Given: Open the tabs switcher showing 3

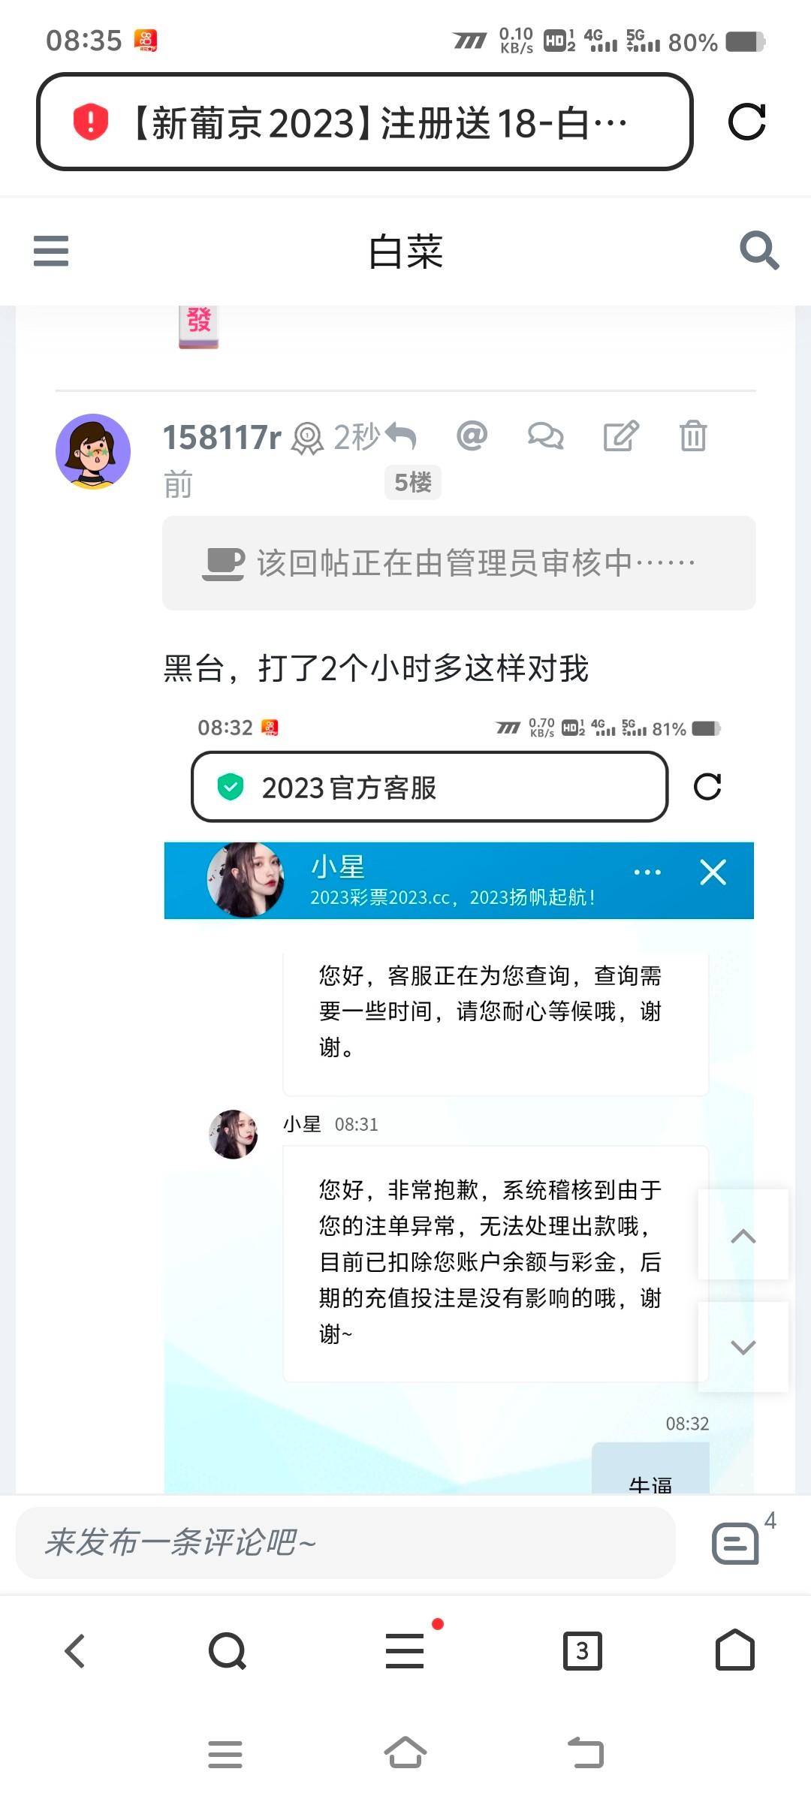Looking at the screenshot, I should tap(583, 1650).
